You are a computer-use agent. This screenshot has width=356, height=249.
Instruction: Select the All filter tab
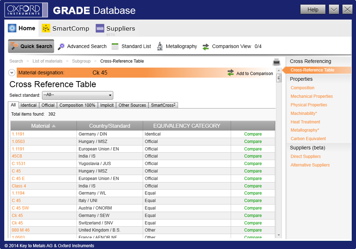pos(13,105)
